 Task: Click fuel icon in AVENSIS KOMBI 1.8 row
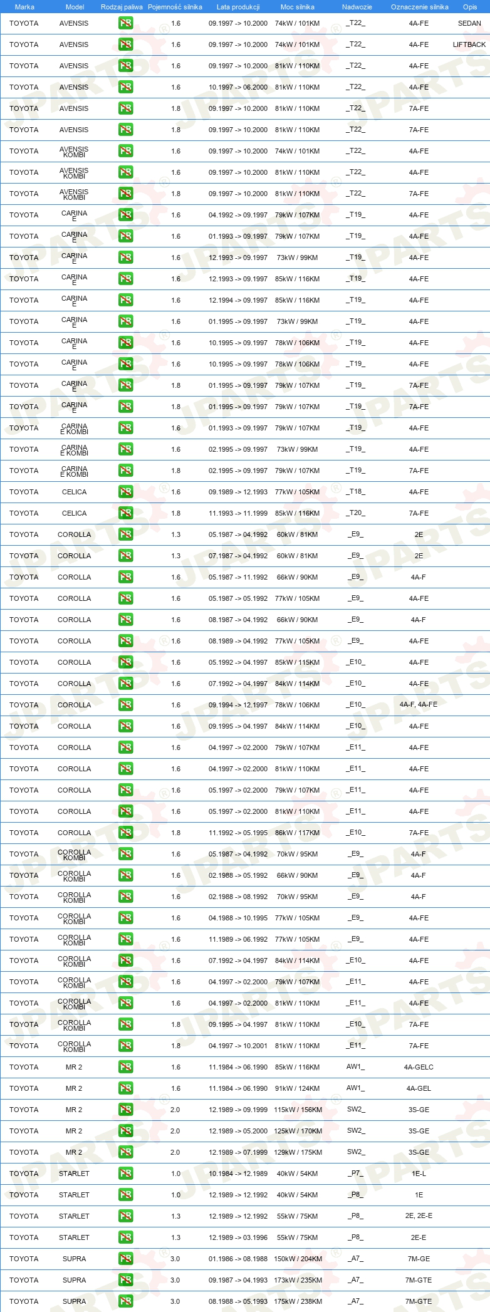[125, 194]
